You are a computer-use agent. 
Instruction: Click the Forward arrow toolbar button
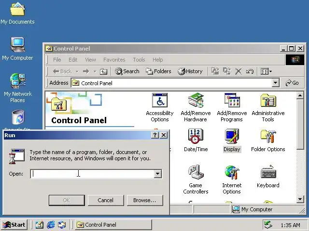pos(86,71)
